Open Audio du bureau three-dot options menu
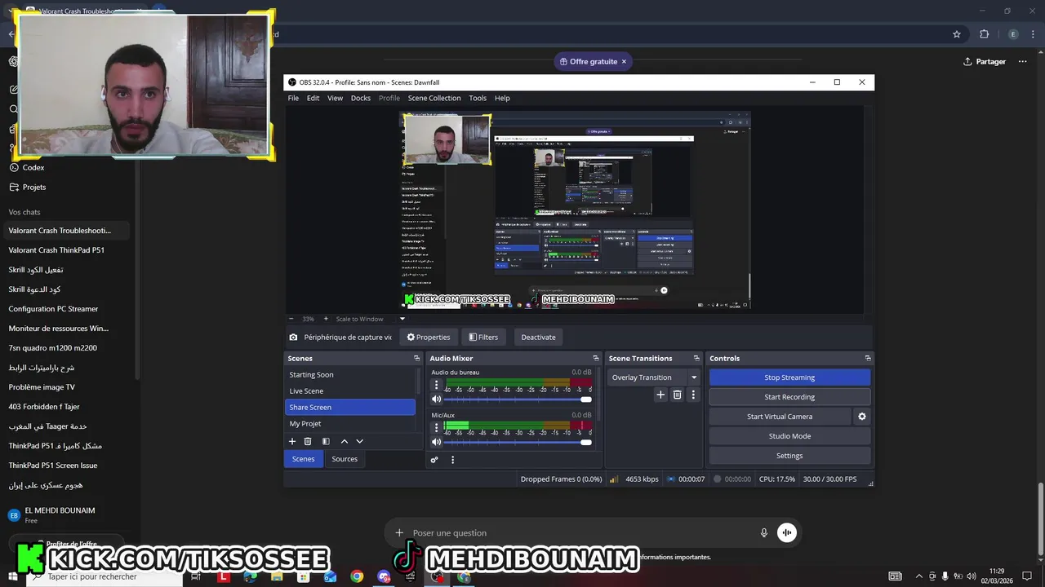The width and height of the screenshot is (1045, 587). [x=436, y=385]
